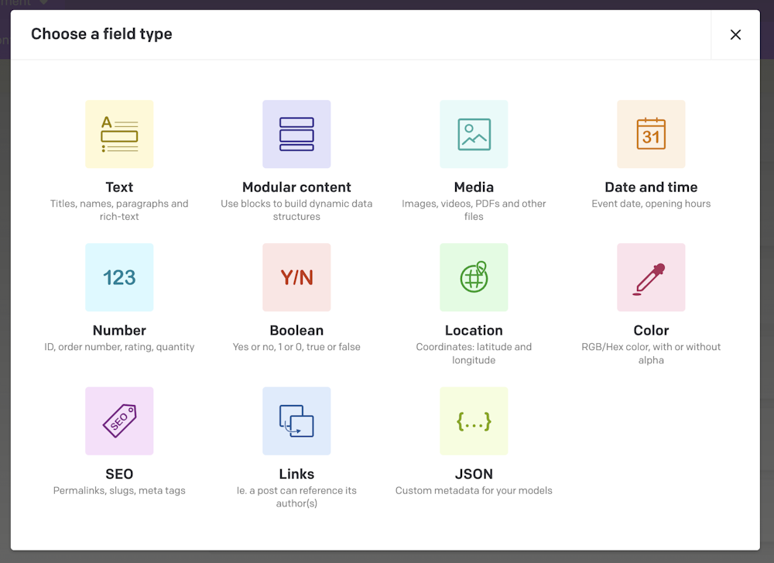Choose the Number field icon
The height and width of the screenshot is (563, 774).
tap(119, 277)
